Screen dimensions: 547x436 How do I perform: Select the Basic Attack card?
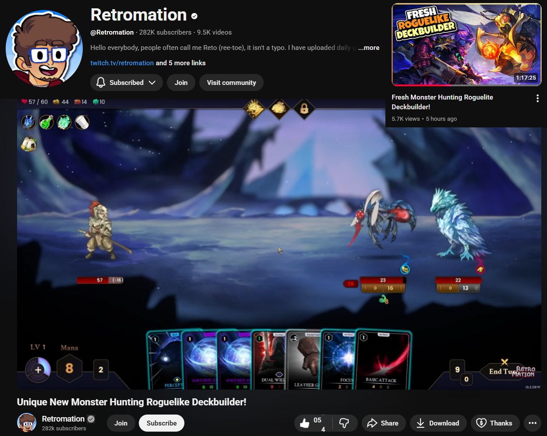[384, 360]
